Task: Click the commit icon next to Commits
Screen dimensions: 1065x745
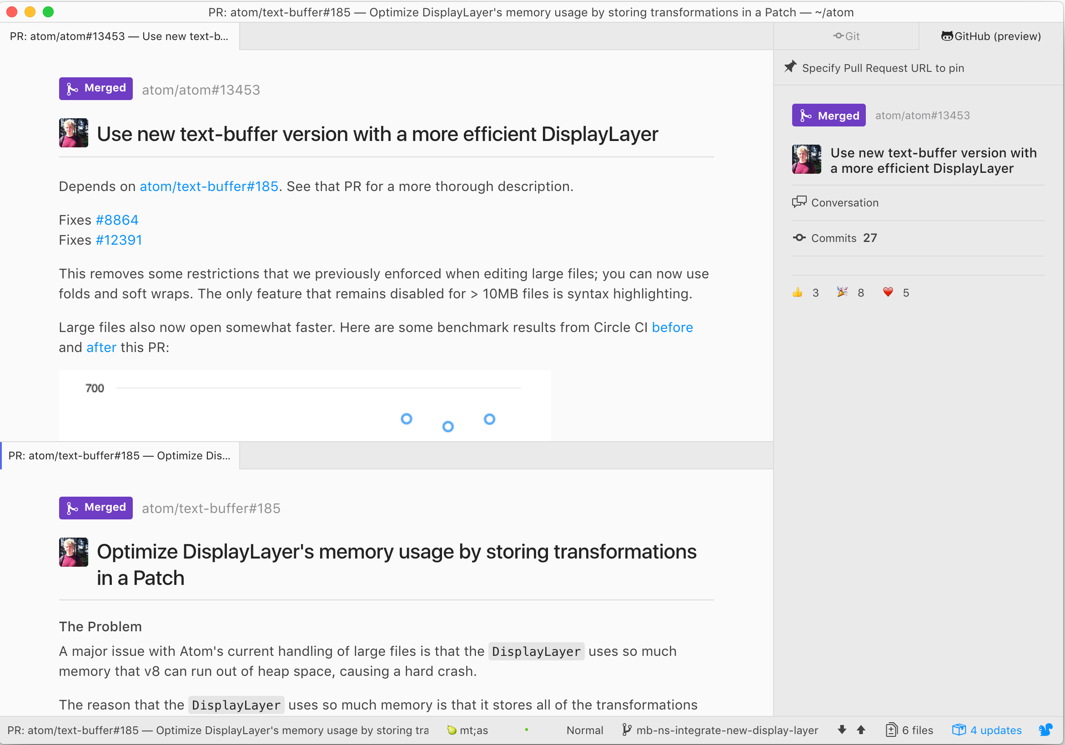Action: click(x=800, y=237)
